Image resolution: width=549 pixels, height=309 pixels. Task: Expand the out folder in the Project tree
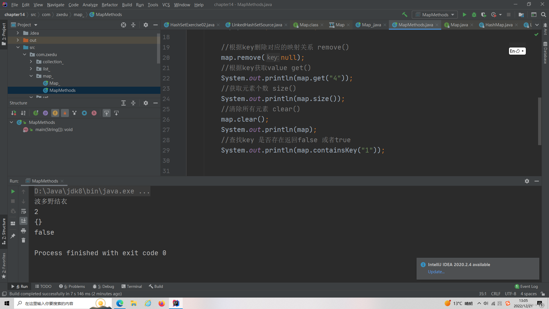[x=18, y=40]
